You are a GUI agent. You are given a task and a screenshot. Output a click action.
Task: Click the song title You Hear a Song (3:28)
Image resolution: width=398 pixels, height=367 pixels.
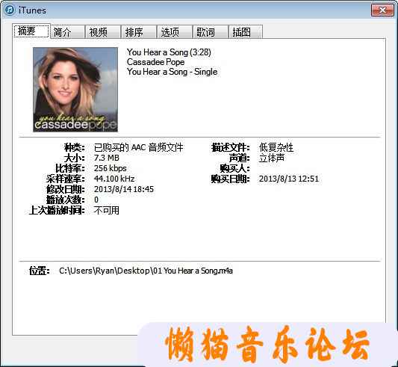click(x=169, y=52)
